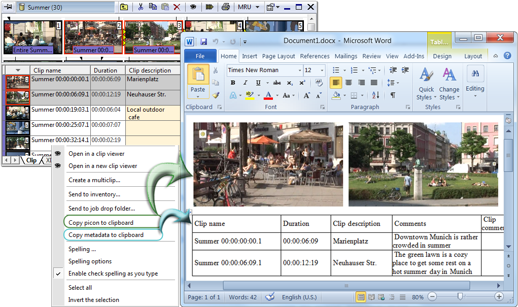Toggle Center alignment
The height and width of the screenshot is (307, 518).
coord(349,83)
